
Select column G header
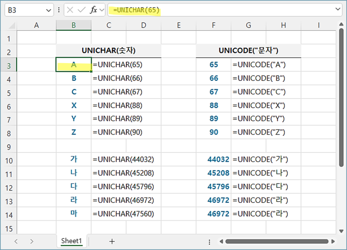click(248, 25)
